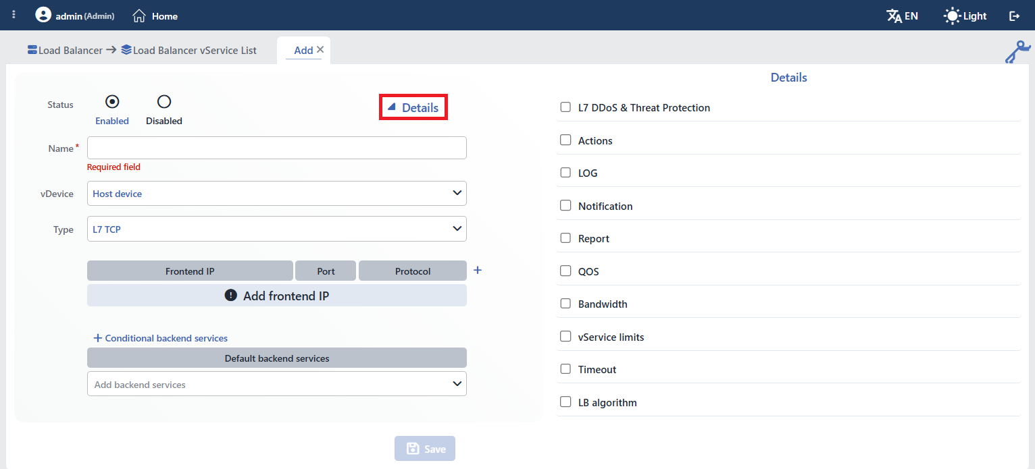Click the Add frontend IP warning icon
Screen dimensions: 1035x469
point(230,296)
